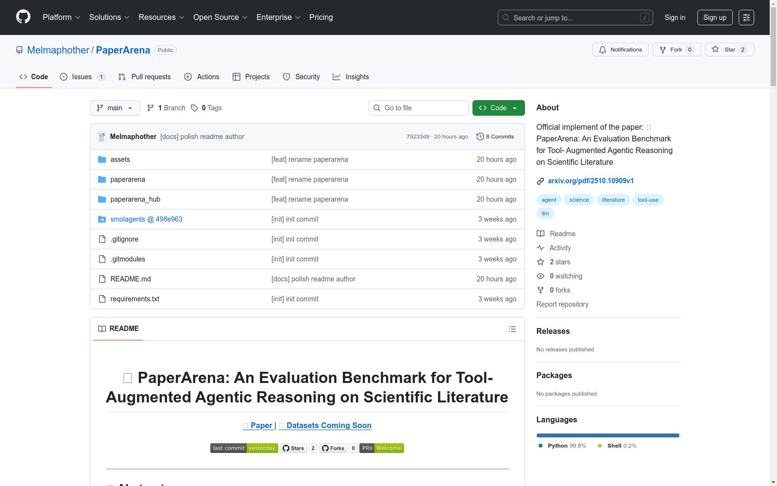Expand the Resources menu

point(161,17)
